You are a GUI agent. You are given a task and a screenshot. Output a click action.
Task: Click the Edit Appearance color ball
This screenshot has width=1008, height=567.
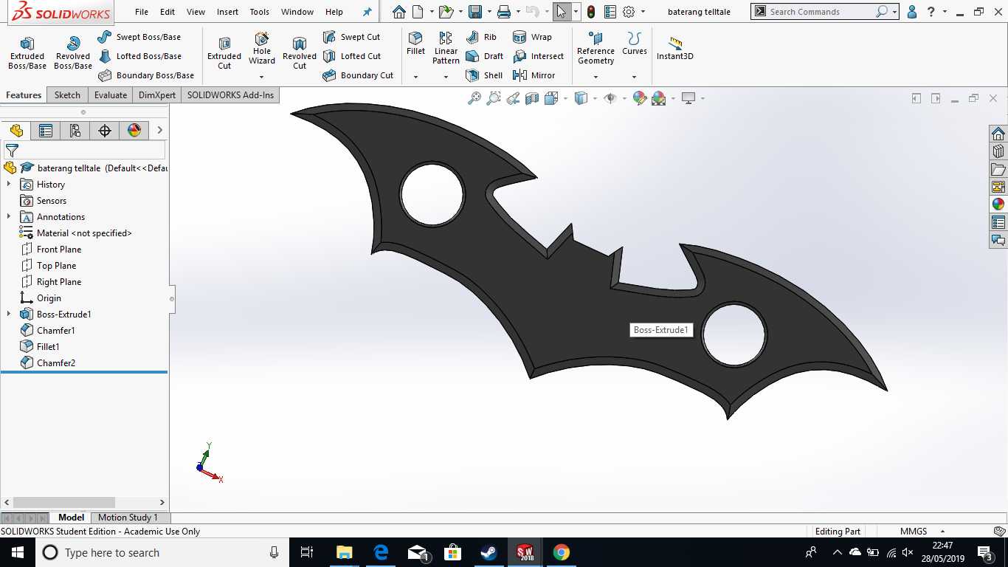point(640,98)
